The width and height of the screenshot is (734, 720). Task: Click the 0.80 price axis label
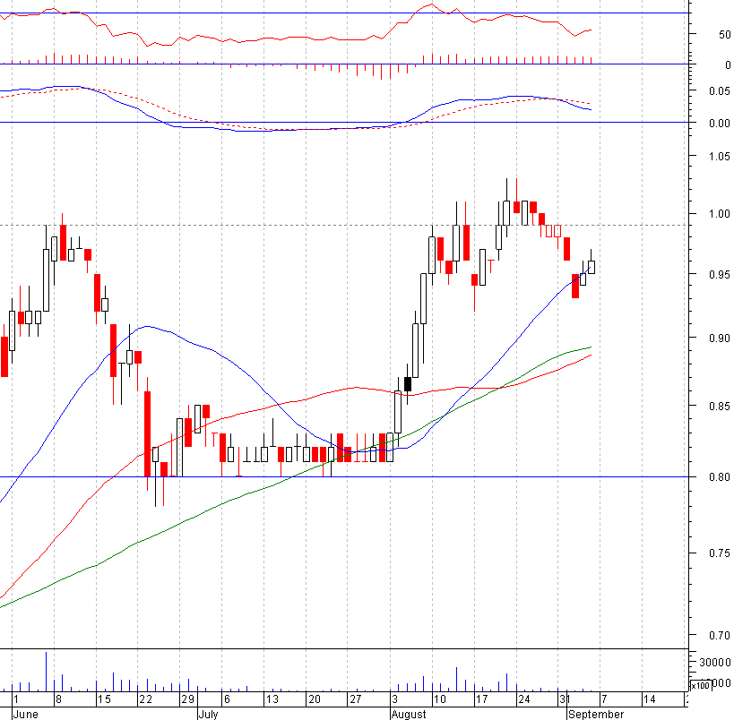720,477
